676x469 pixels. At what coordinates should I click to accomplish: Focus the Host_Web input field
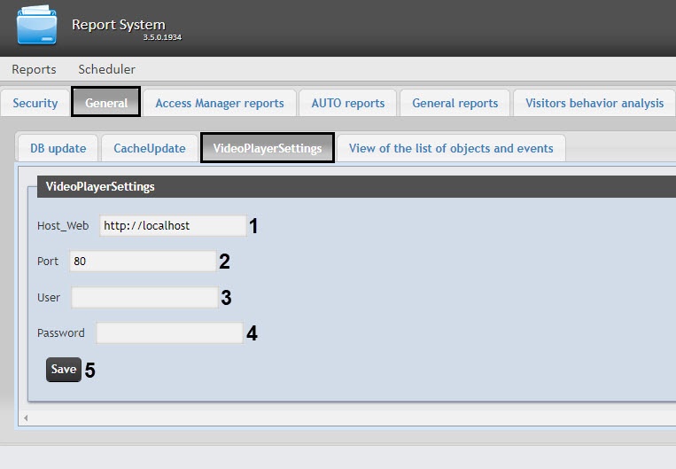tap(172, 226)
